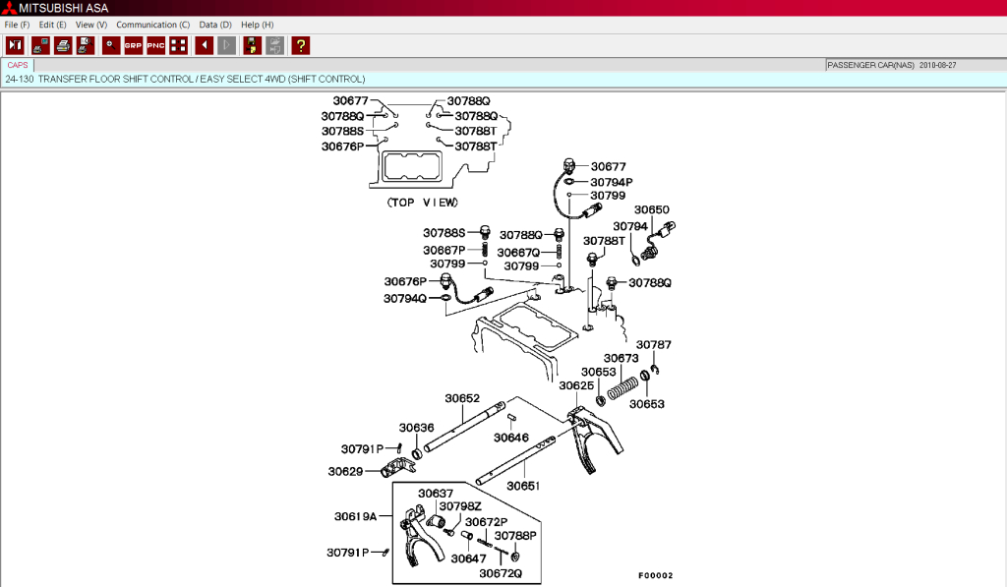Click part label 30619A in the diagram

click(x=354, y=516)
